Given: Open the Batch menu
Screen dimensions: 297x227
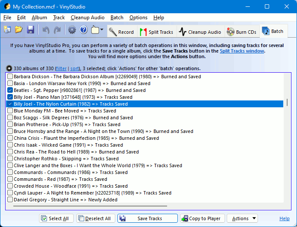Looking at the screenshot, I should coord(117,18).
